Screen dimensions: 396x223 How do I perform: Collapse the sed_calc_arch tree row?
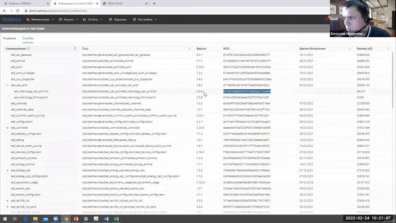point(7,85)
